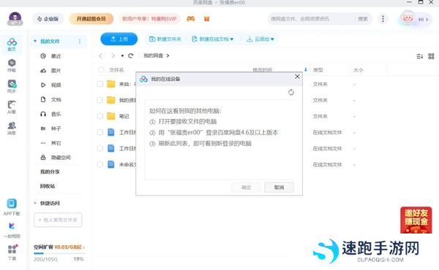Collapse the 我的文件 tree section
This screenshot has height=270, width=439.
click(x=35, y=41)
